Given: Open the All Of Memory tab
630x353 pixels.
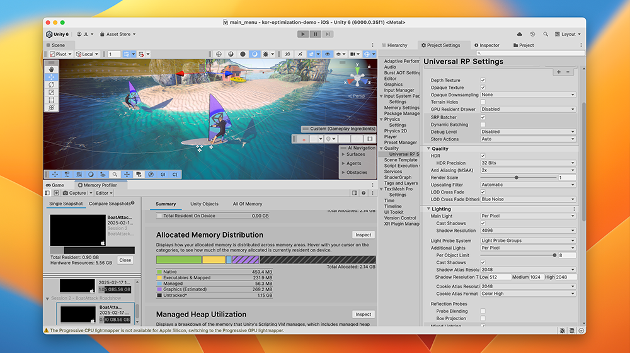Looking at the screenshot, I should 248,204.
